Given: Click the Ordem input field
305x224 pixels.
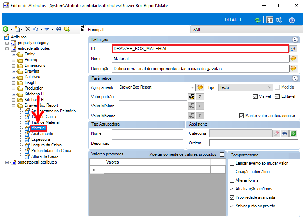Looking at the screenshot, I should 253,143.
